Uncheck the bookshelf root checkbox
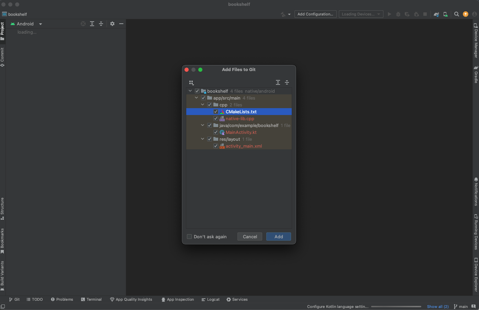This screenshot has width=479, height=310. click(x=197, y=91)
